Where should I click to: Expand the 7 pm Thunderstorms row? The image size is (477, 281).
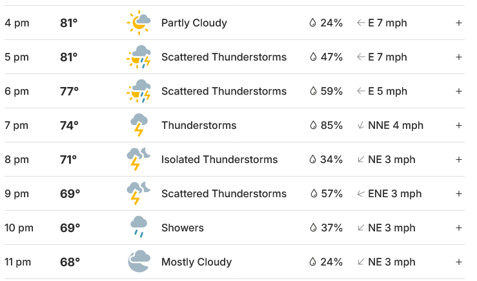pyautogui.click(x=459, y=125)
